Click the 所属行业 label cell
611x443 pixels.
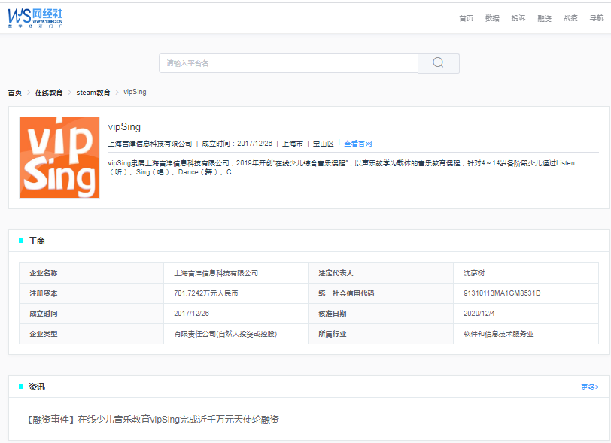pos(381,334)
